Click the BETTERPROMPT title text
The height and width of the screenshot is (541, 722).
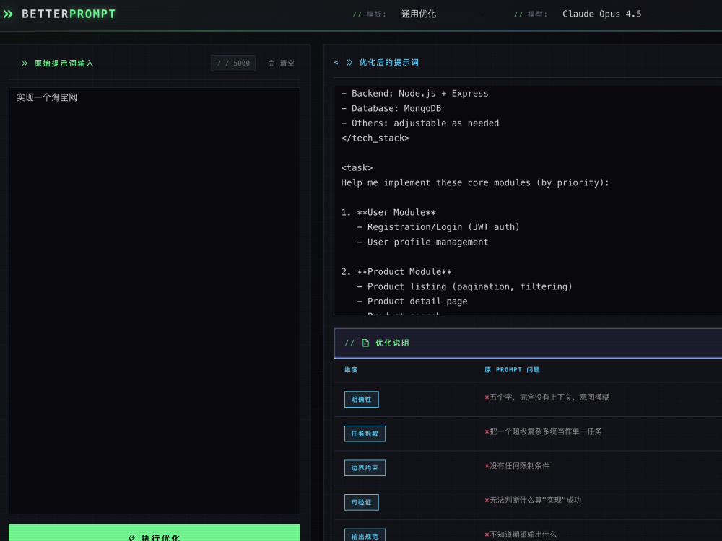[69, 14]
